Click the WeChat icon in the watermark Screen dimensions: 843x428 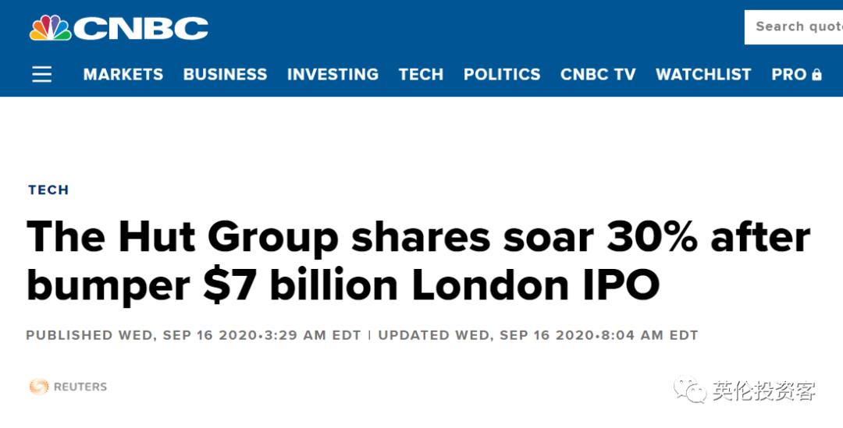691,390
